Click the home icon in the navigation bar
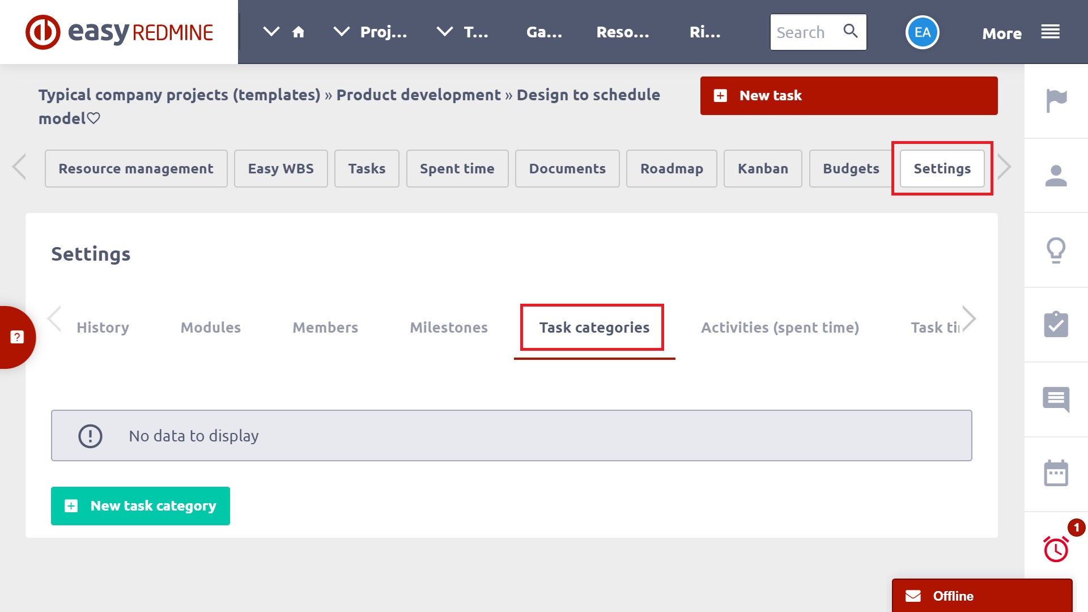 point(299,32)
